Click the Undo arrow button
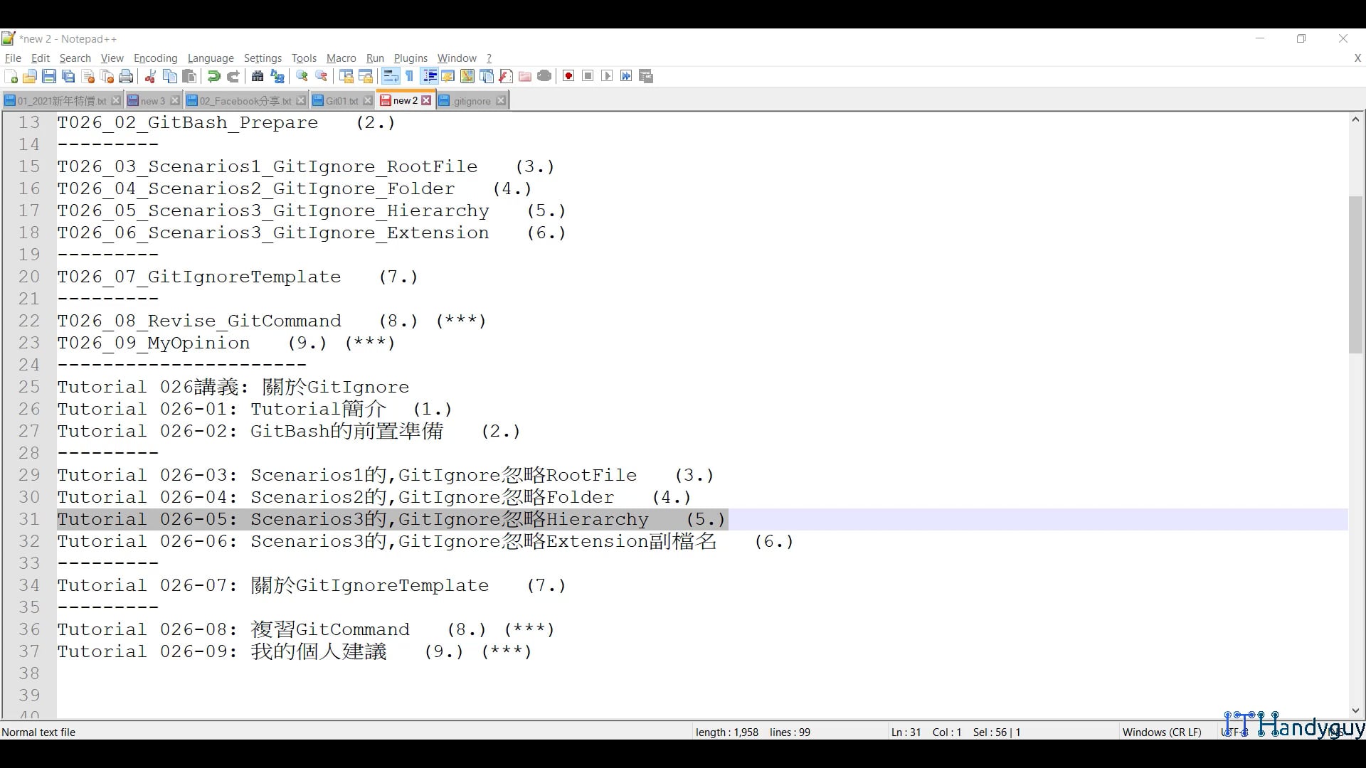The height and width of the screenshot is (768, 1366). pyautogui.click(x=213, y=76)
